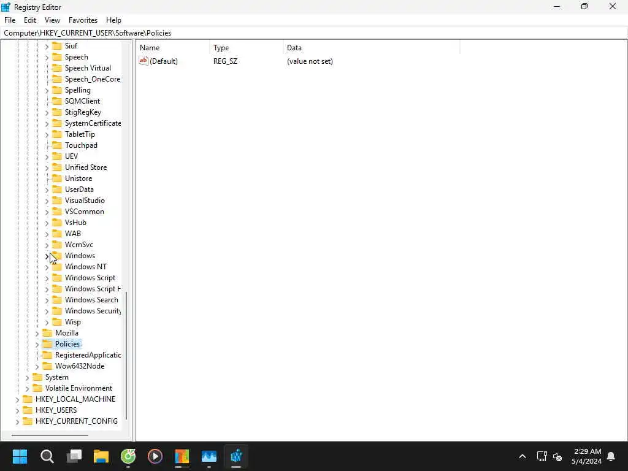Select the Windows Security key

tap(93, 311)
